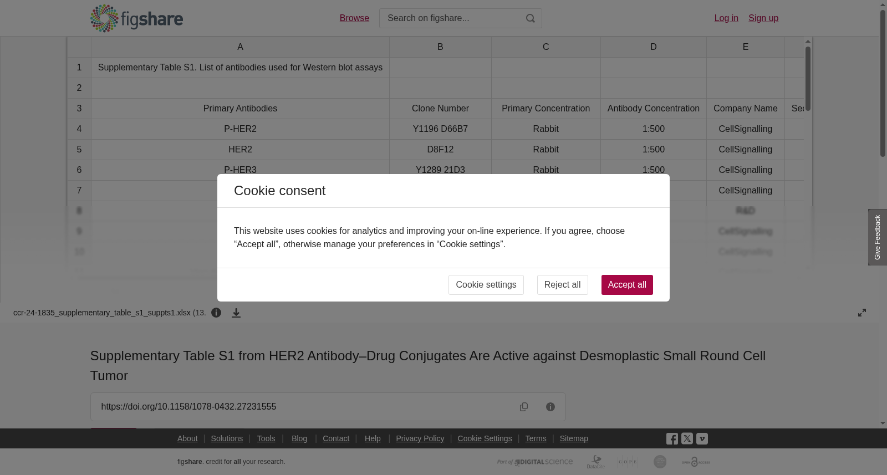Click 'Y1196 D66B7' cell
The width and height of the screenshot is (887, 475).
(x=440, y=129)
